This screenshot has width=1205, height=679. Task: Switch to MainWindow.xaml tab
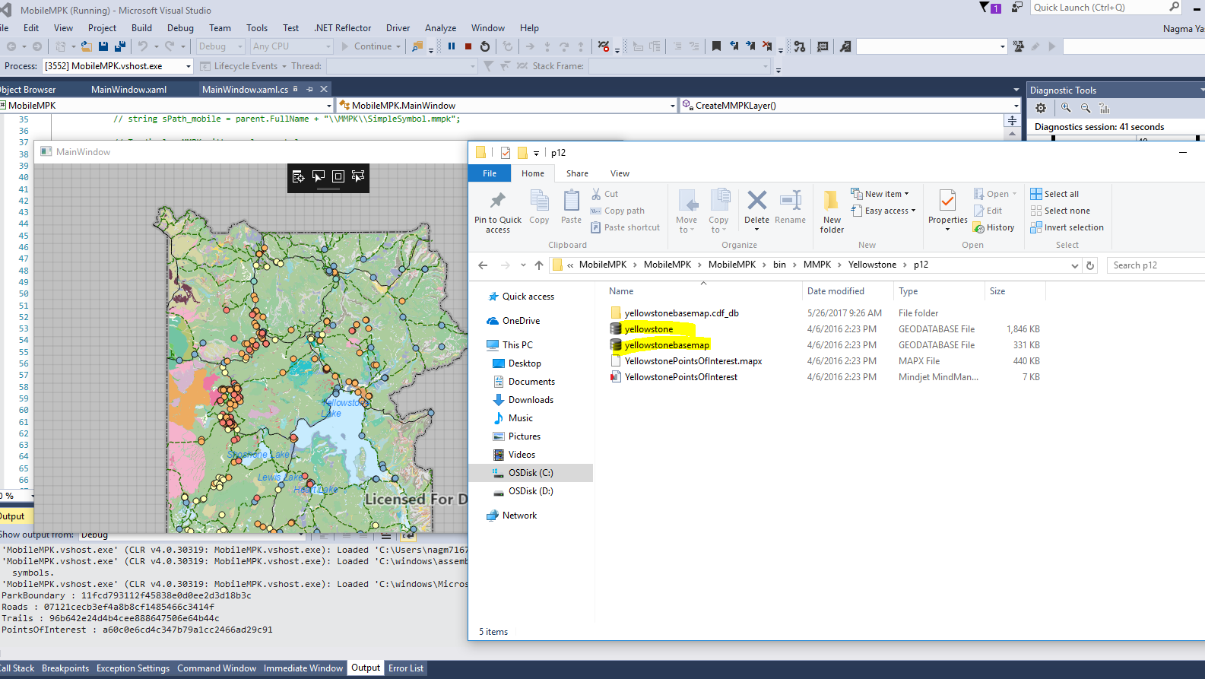tap(128, 90)
